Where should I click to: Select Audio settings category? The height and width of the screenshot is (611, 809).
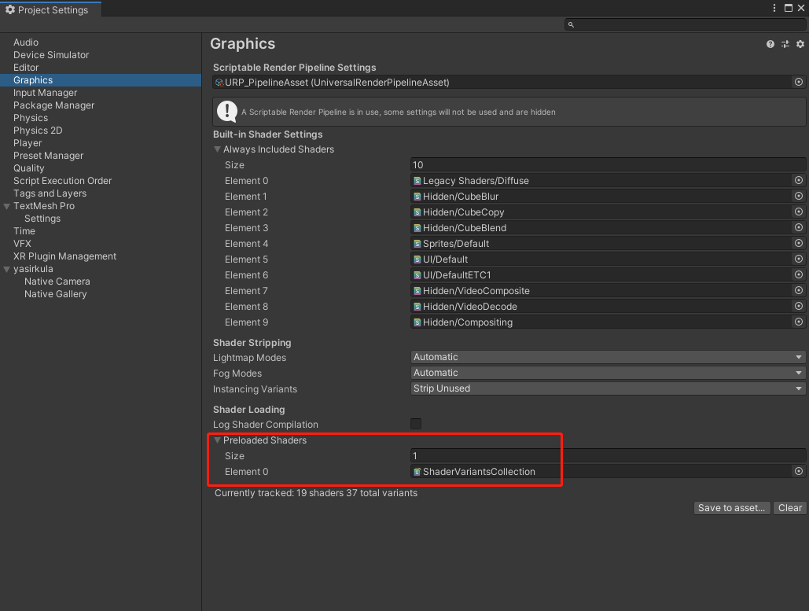pyautogui.click(x=26, y=42)
